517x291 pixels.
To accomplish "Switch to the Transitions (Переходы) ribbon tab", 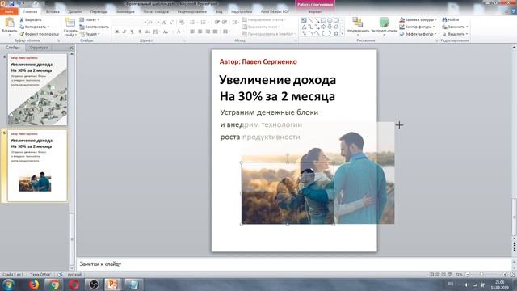I will pyautogui.click(x=99, y=11).
